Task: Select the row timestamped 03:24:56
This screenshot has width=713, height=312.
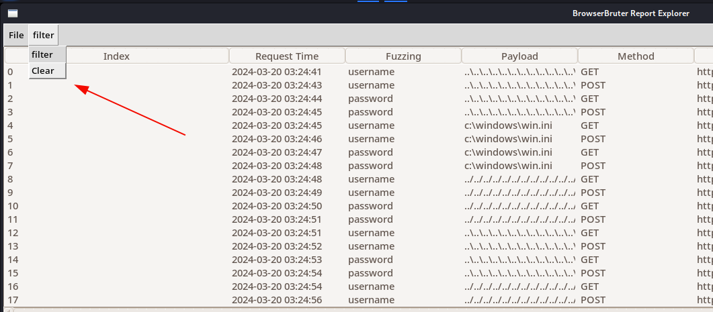Action: pos(358,300)
